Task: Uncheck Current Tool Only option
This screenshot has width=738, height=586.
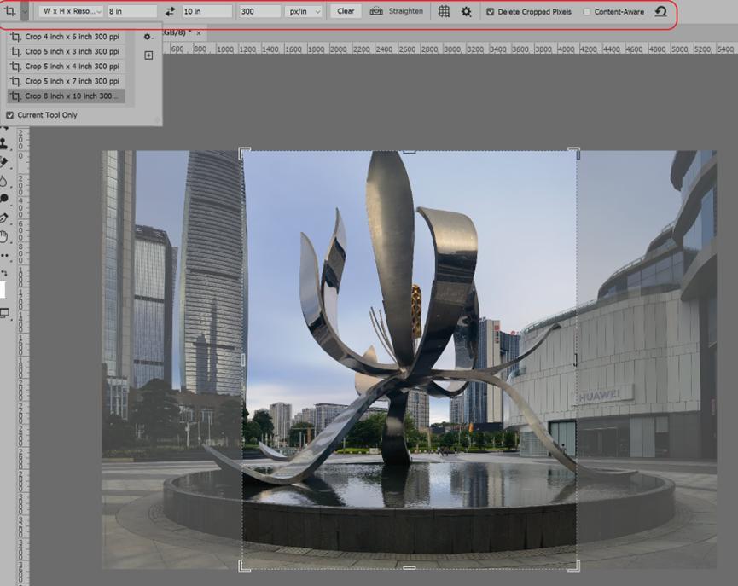Action: 10,115
